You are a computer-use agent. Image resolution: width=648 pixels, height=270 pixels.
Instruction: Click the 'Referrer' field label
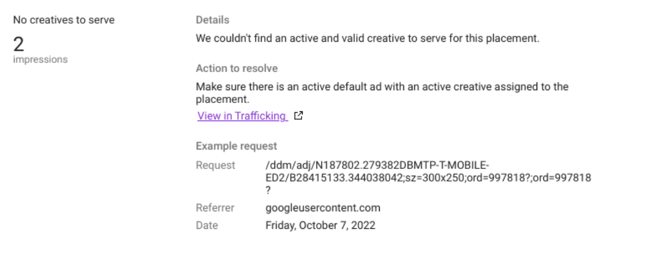[x=215, y=208]
